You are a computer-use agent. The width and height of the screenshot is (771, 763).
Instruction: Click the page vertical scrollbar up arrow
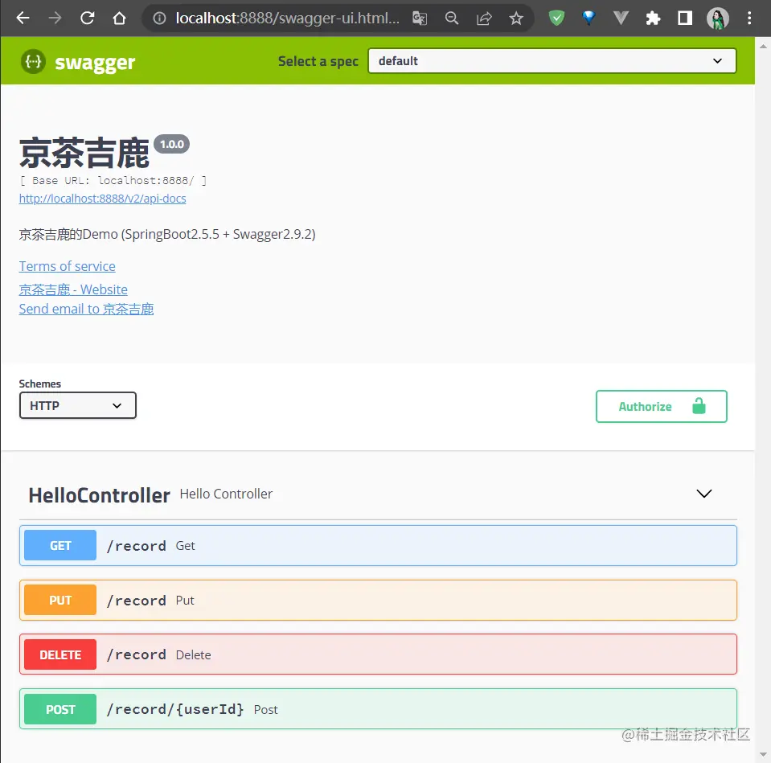(x=763, y=46)
